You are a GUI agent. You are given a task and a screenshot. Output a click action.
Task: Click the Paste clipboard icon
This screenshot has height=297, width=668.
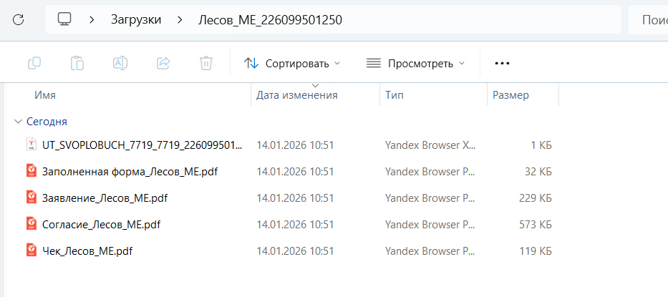[x=77, y=63]
